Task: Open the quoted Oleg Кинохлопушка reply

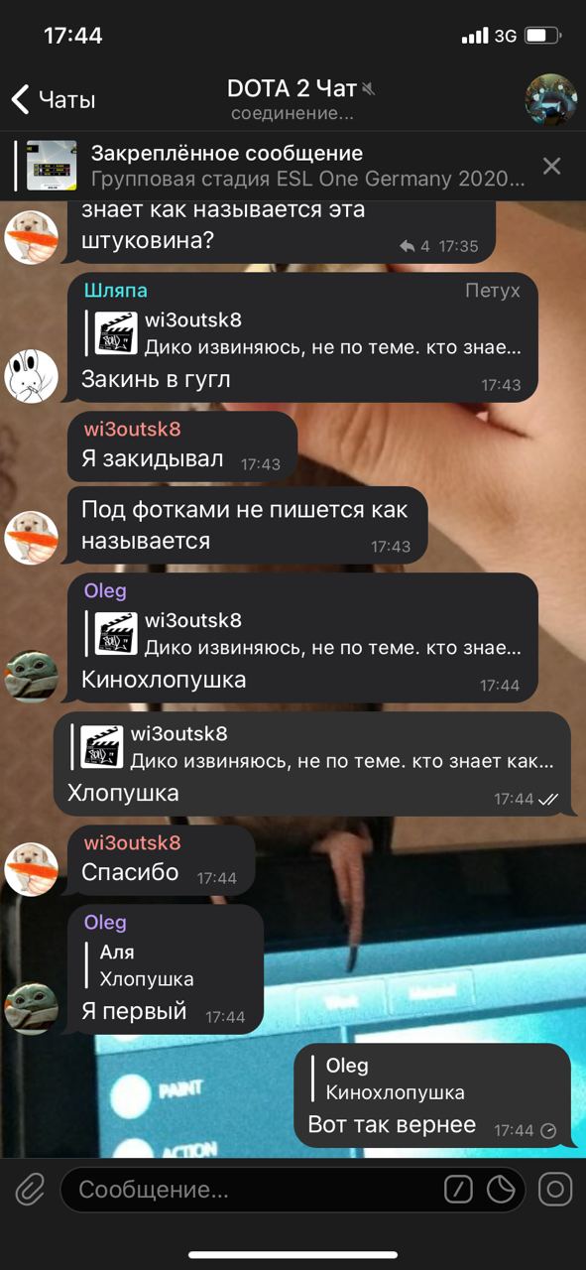Action: coord(389,1078)
